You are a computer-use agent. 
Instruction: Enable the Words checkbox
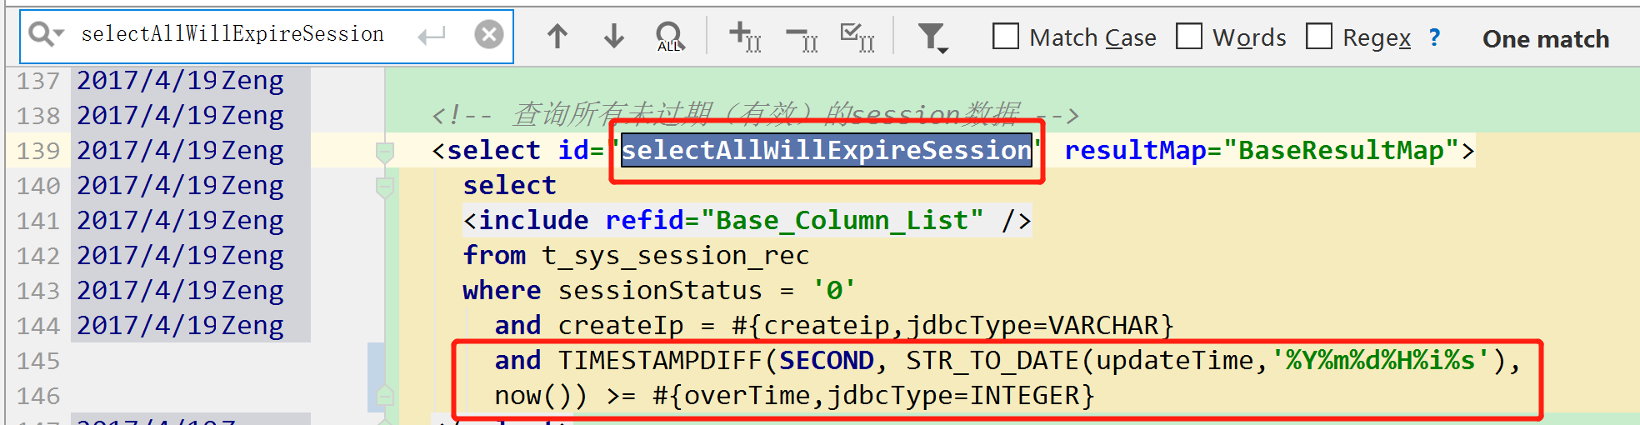click(x=1189, y=37)
